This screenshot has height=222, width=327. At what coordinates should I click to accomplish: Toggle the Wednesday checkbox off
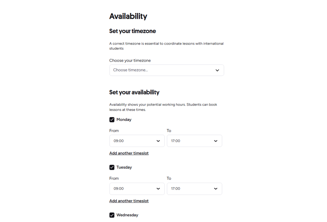click(112, 215)
